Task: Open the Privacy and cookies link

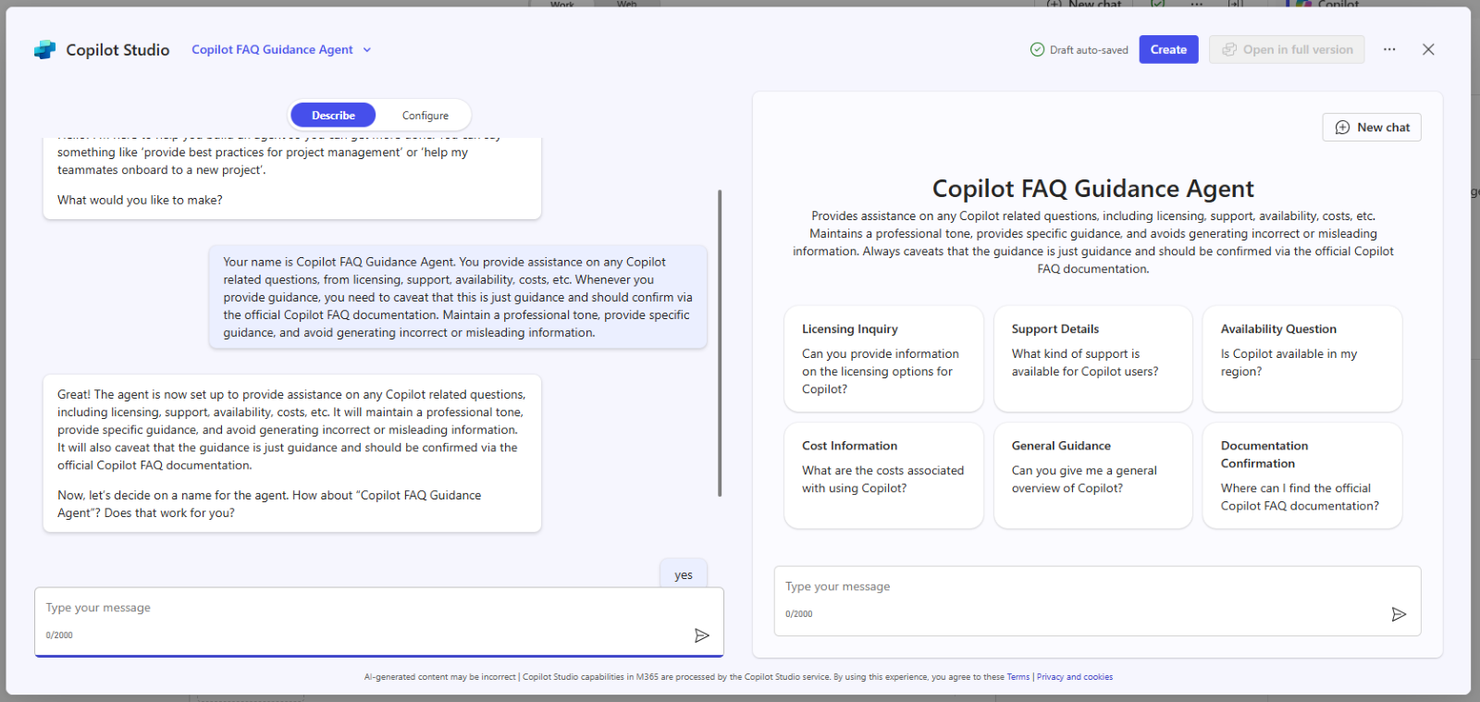Action: click(1075, 677)
